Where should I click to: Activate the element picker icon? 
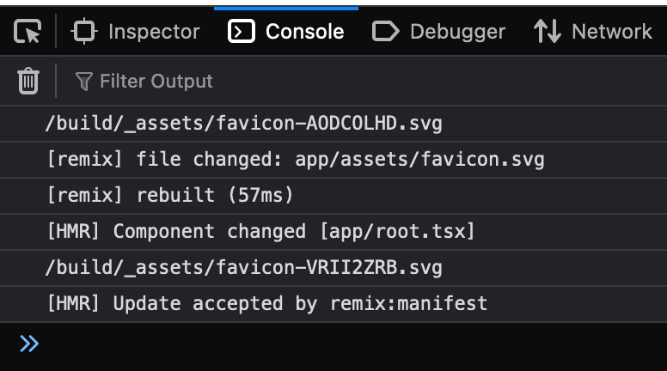coord(28,32)
